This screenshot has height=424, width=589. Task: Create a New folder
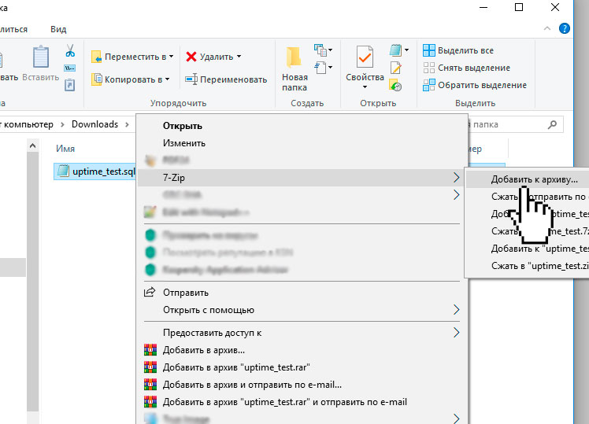click(x=294, y=69)
